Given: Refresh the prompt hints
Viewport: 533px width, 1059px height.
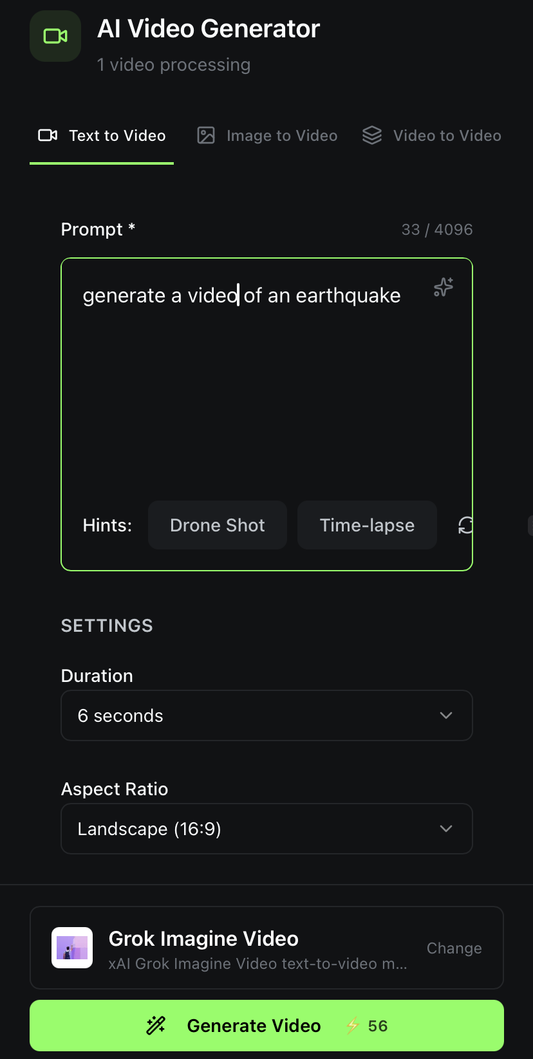Looking at the screenshot, I should pos(465,526).
